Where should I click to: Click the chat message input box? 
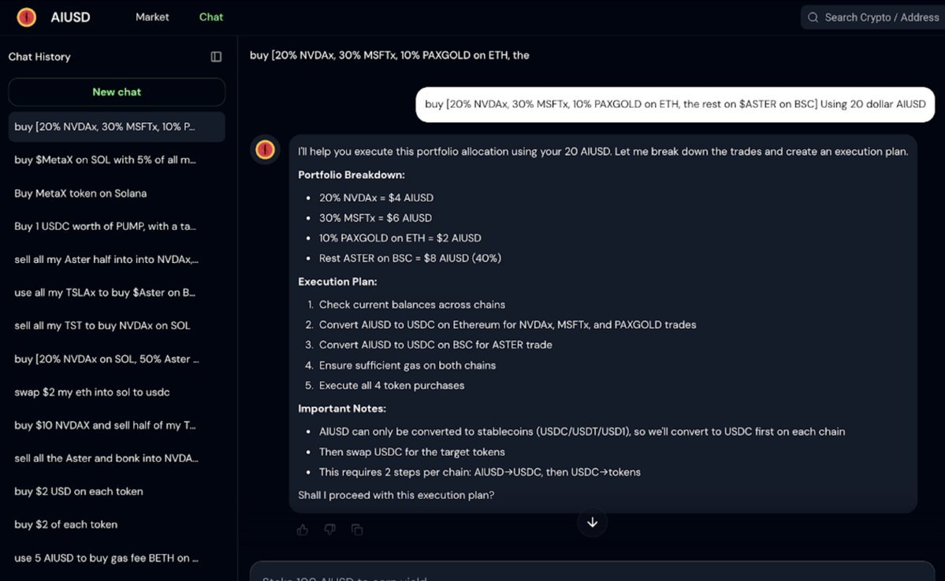(591, 573)
